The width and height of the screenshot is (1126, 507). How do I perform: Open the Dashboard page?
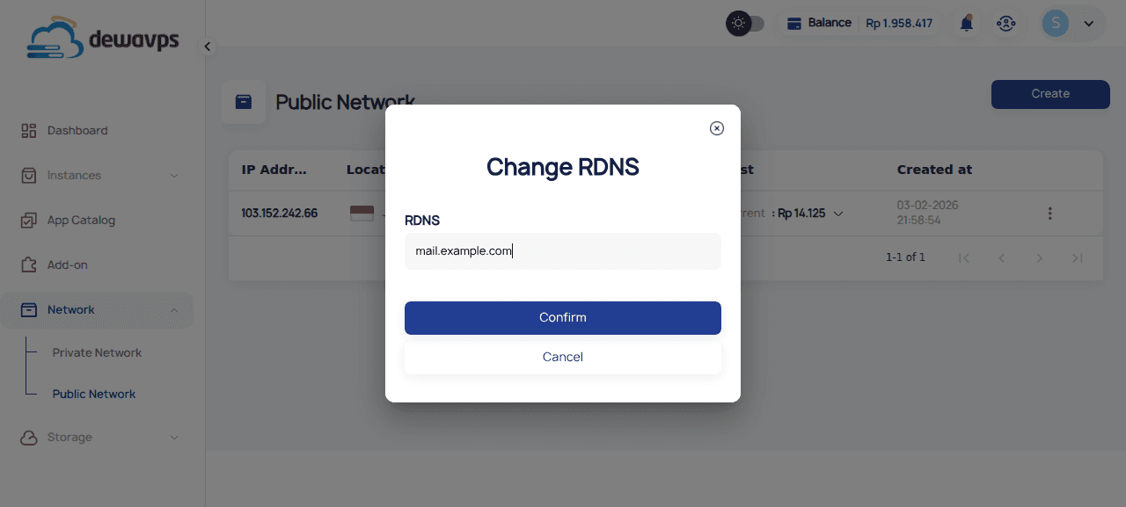(77, 130)
